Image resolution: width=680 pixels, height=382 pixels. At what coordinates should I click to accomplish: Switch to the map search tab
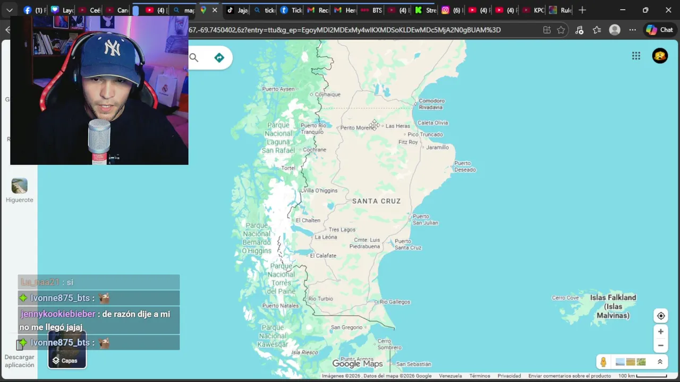point(184,10)
